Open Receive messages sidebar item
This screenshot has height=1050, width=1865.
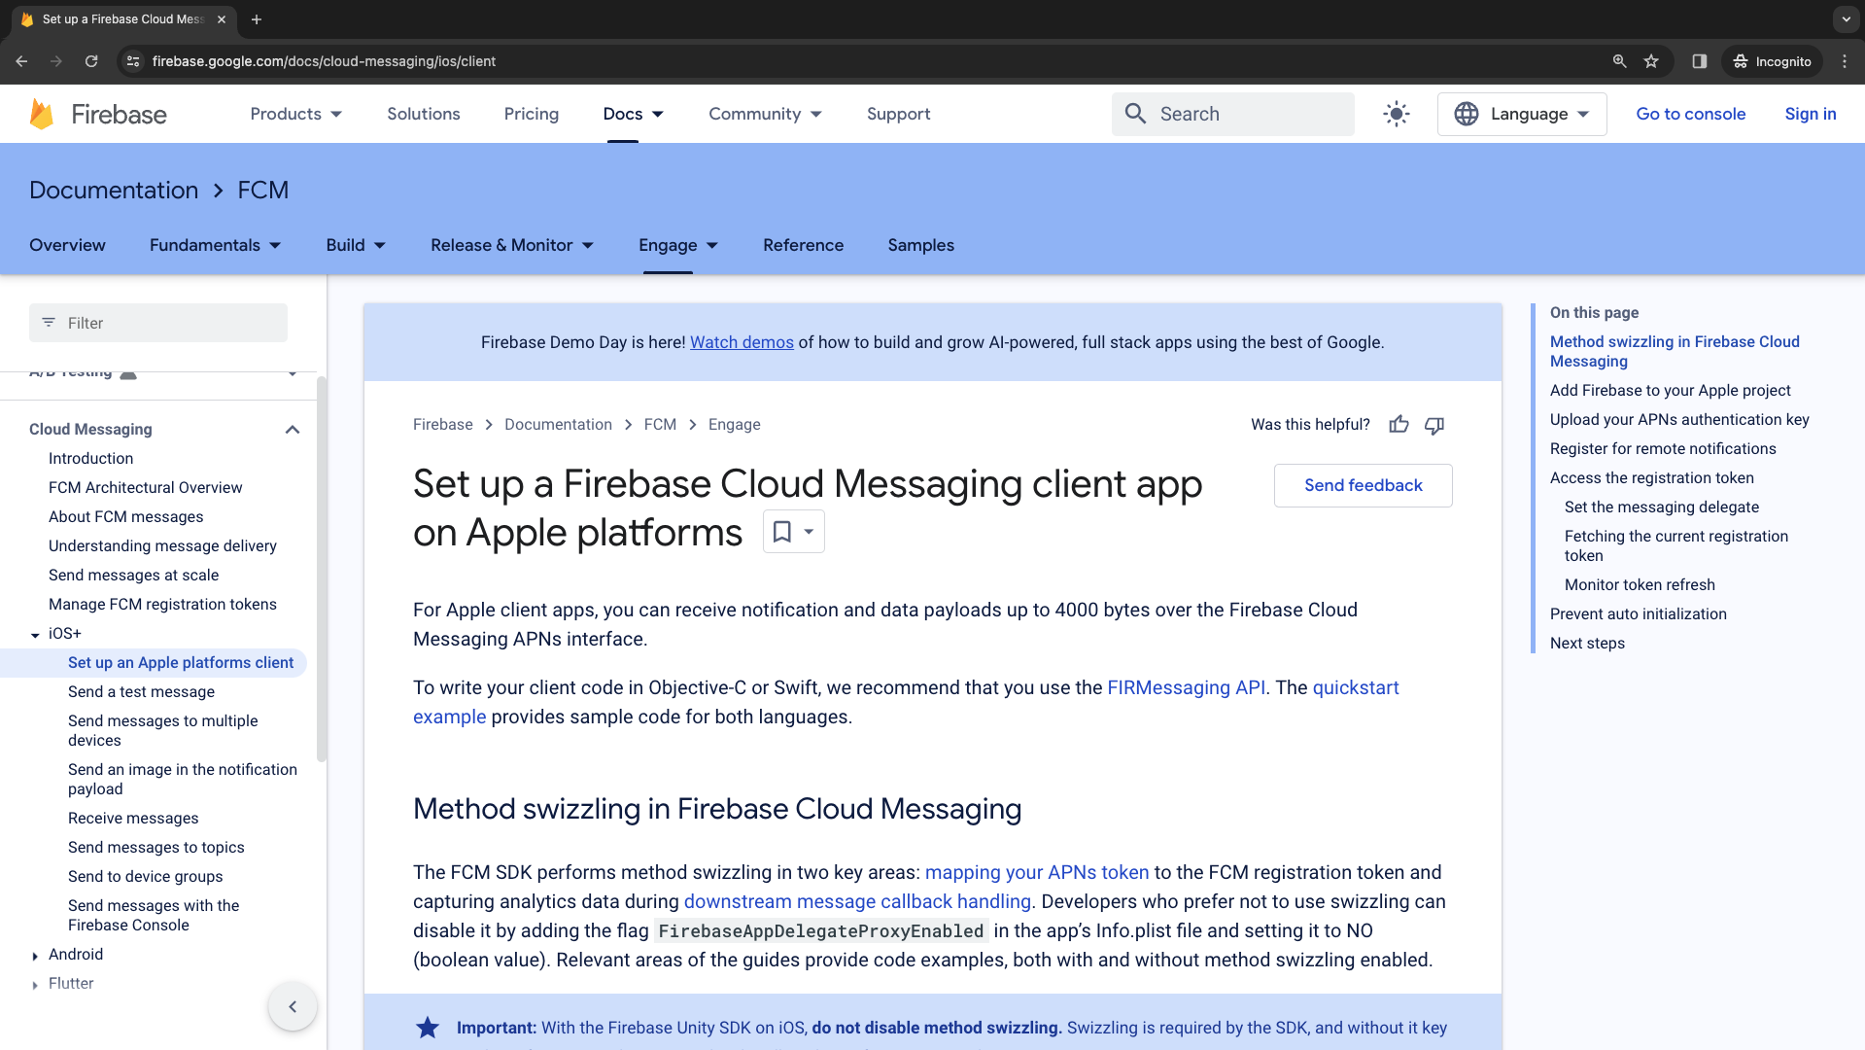point(133,818)
